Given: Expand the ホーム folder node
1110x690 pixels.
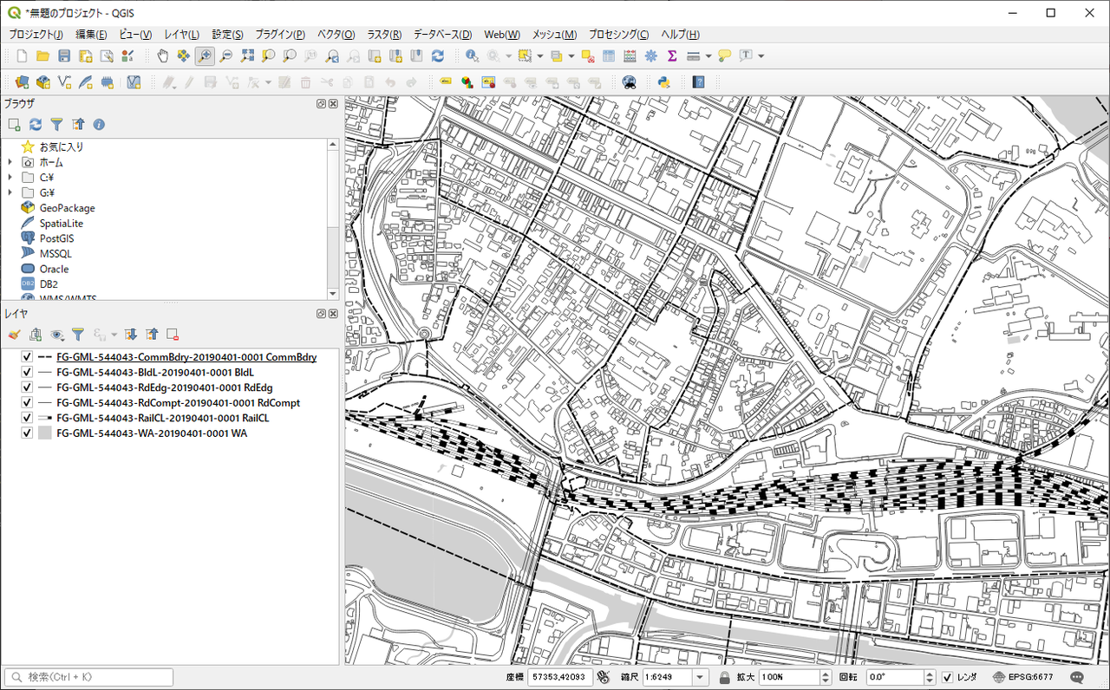Looking at the screenshot, I should 10,162.
